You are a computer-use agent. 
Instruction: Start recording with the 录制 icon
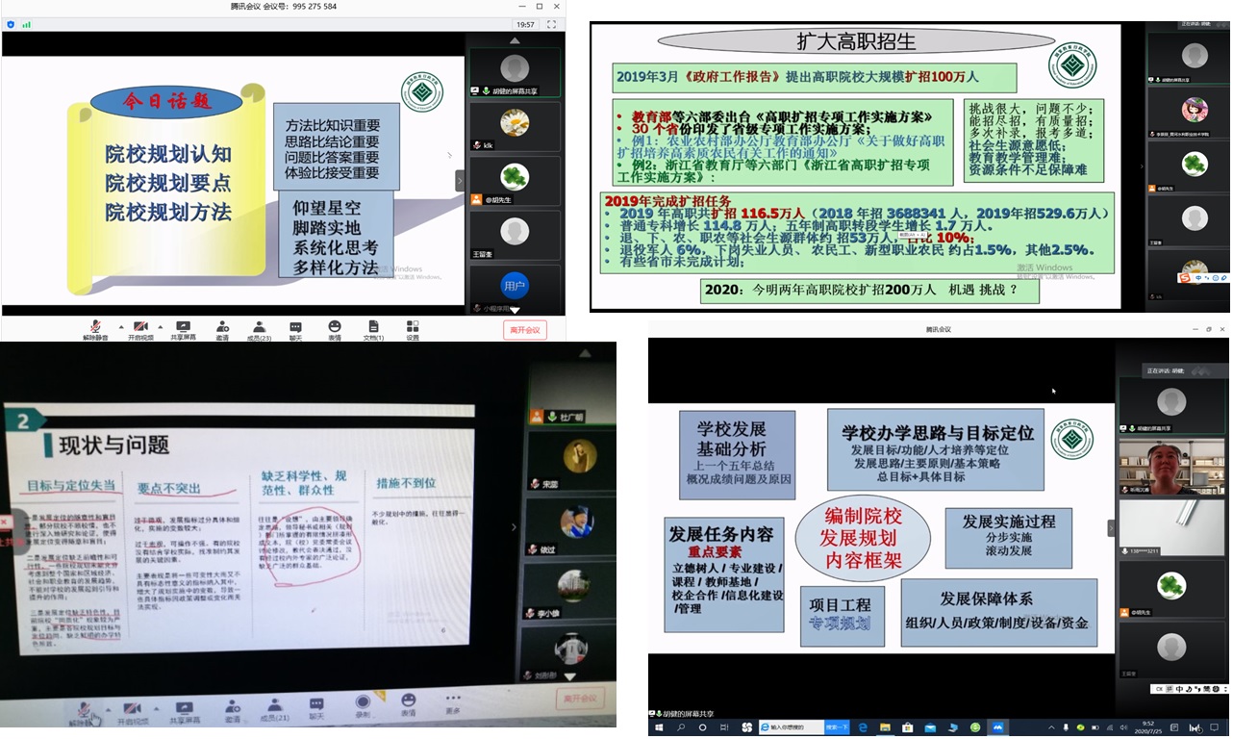(363, 705)
